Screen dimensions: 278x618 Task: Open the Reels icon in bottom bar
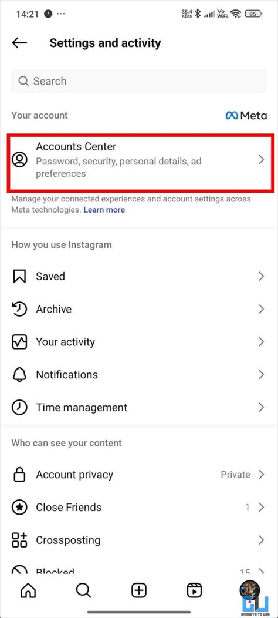click(x=194, y=590)
